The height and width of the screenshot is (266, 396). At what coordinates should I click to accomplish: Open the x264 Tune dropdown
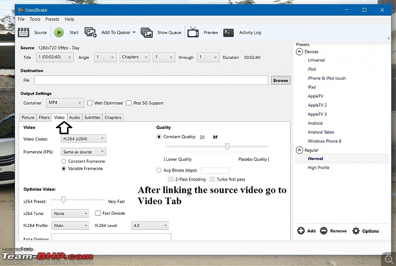(70, 214)
